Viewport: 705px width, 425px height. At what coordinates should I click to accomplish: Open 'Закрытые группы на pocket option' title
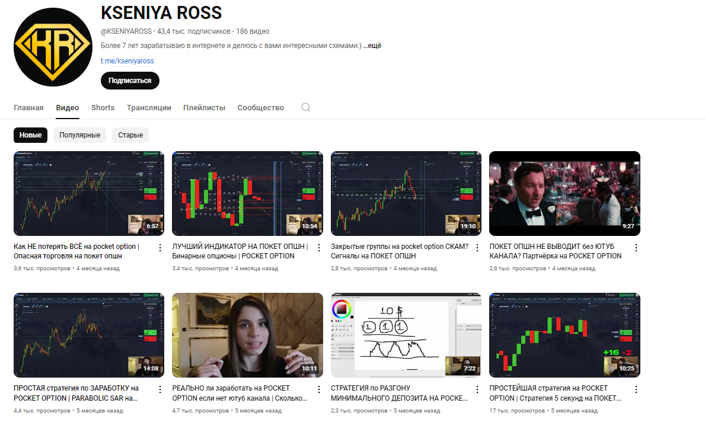tap(400, 251)
